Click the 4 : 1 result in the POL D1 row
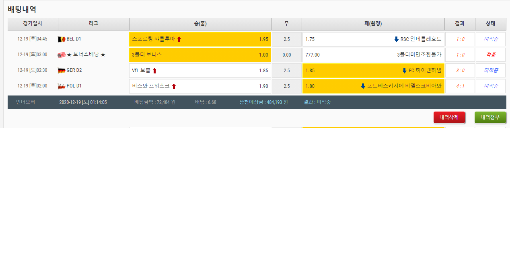This screenshot has height=260, width=510. [460, 86]
